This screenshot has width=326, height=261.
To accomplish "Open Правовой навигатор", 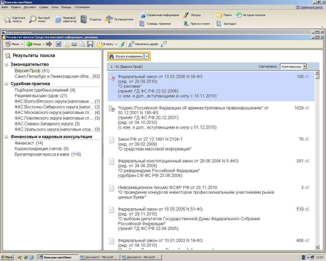I will click(x=65, y=19).
